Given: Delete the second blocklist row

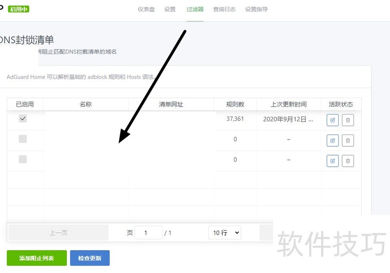Looking at the screenshot, I should tap(348, 140).
